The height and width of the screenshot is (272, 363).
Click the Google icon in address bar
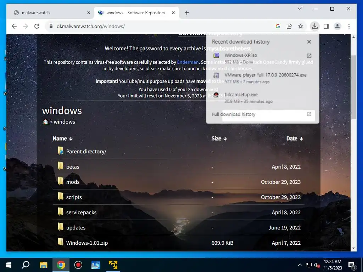[x=278, y=26]
